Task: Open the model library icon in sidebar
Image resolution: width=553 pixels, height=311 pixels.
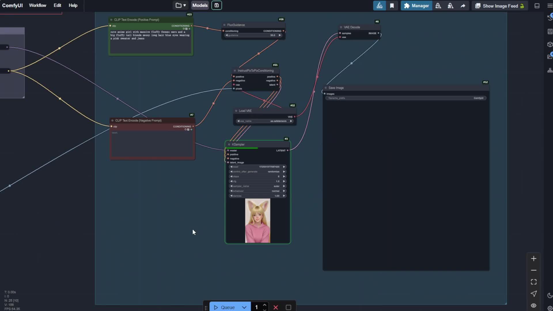Action: [x=550, y=56]
